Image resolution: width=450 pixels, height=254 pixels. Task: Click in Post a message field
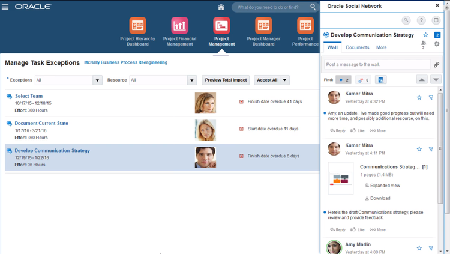coord(377,64)
